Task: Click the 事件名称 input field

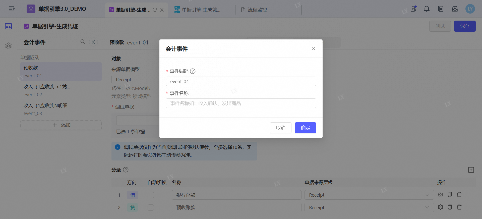Action: tap(241, 103)
